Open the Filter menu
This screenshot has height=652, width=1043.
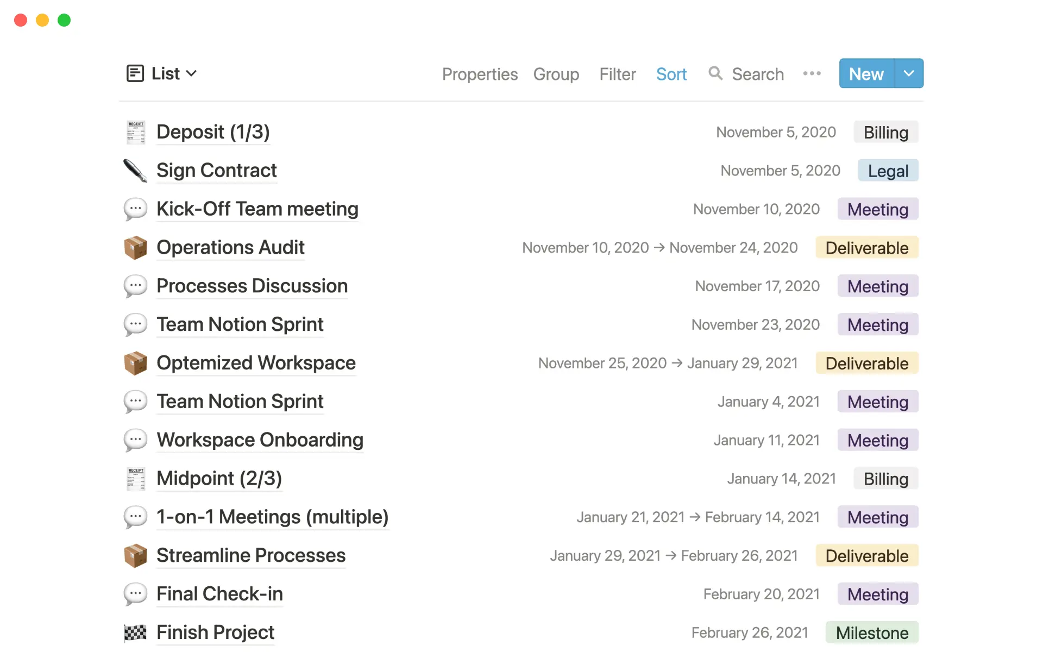pos(617,73)
